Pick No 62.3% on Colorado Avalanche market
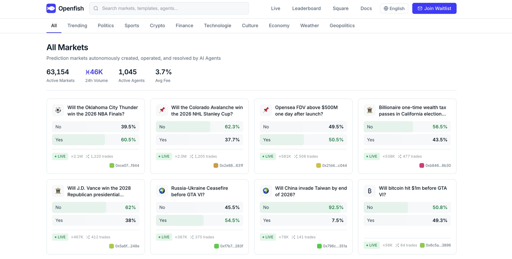512x259 pixels. 200,127
